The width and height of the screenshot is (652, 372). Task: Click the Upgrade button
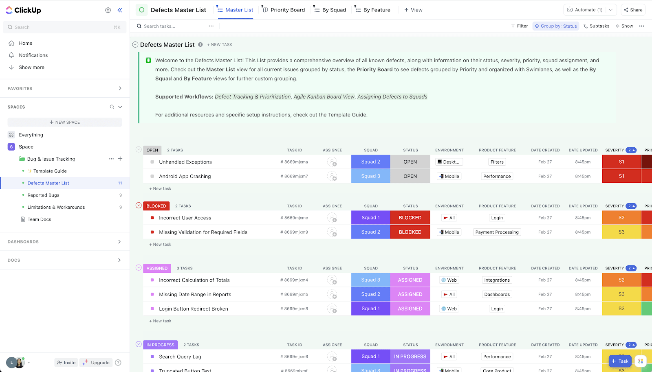96,363
